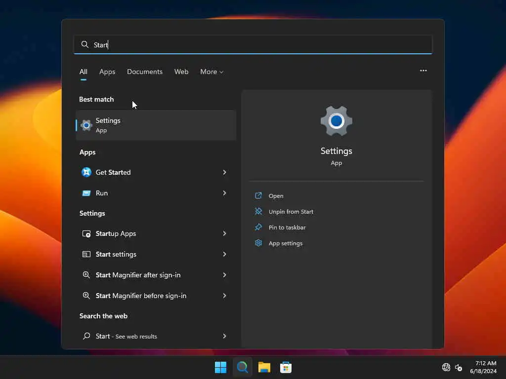Viewport: 506px width, 379px height.
Task: Open the Settings best match result
Action: (156, 125)
